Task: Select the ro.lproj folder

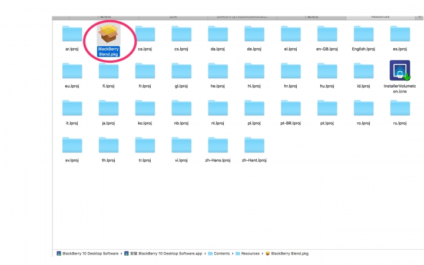Action: (x=363, y=108)
